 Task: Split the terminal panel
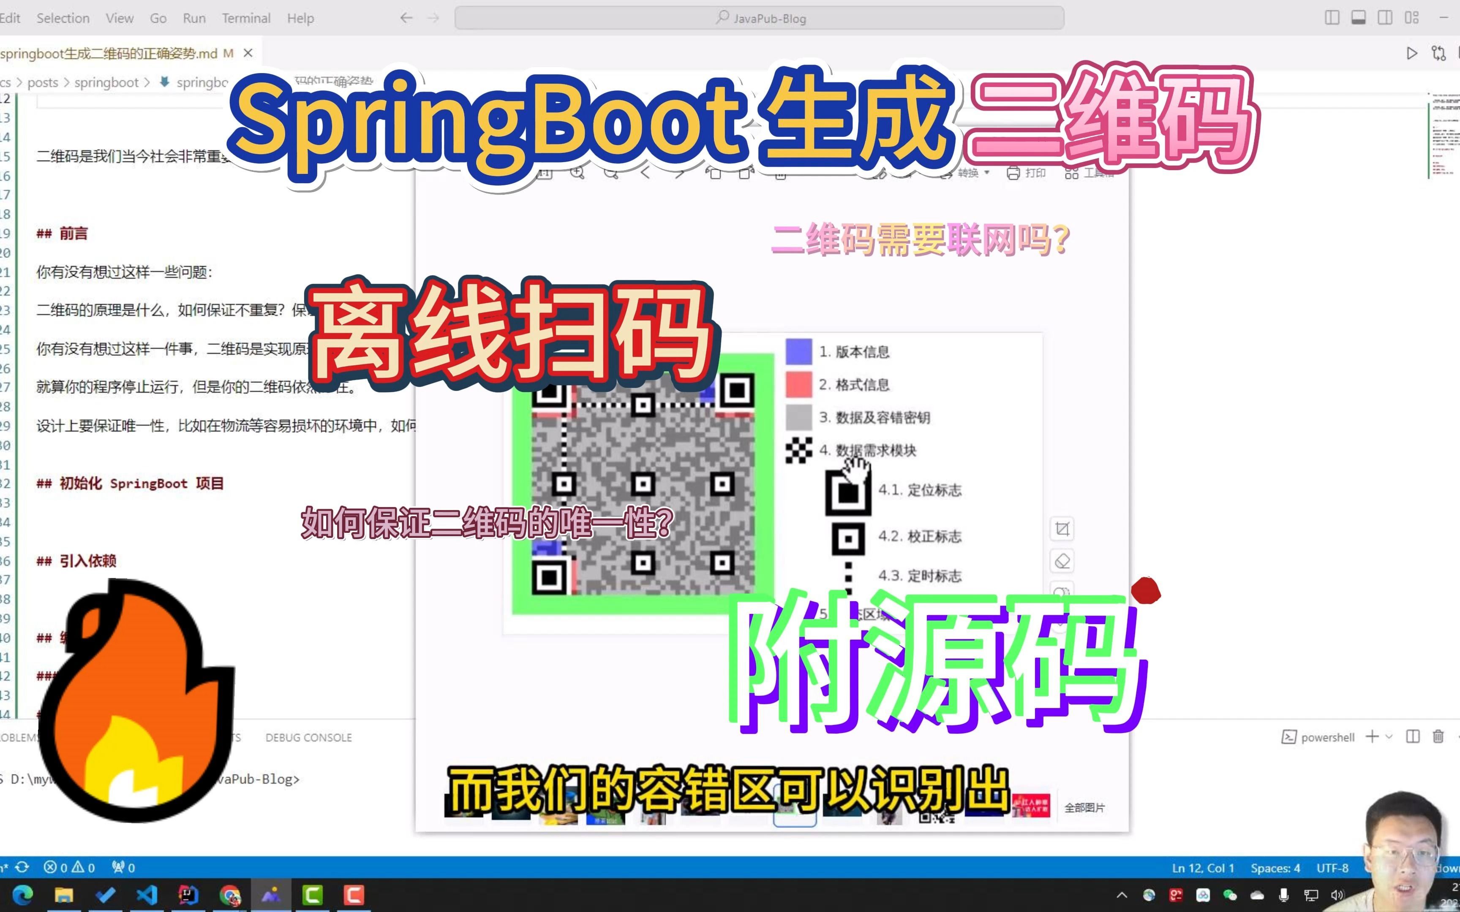(1412, 736)
